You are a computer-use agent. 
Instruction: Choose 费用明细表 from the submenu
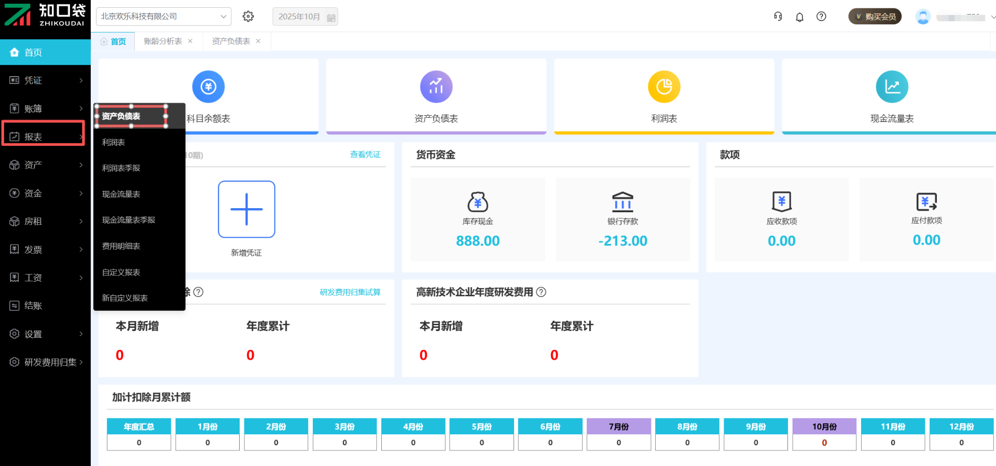tap(121, 246)
